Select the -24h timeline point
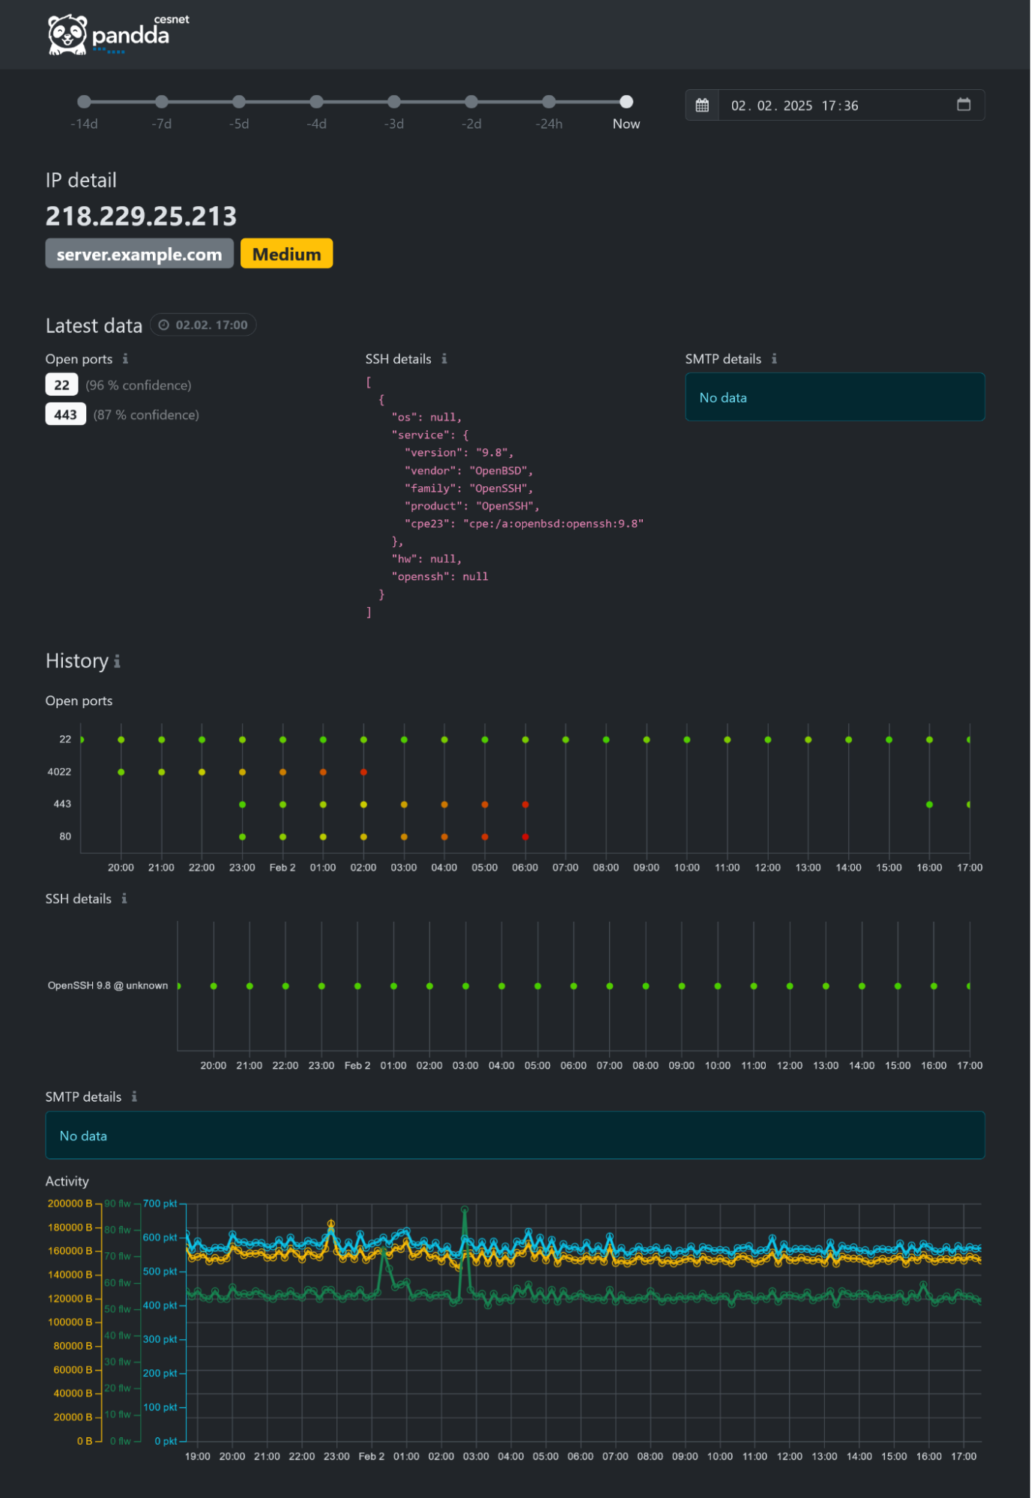Screen dimensions: 1031x1498 tap(549, 102)
